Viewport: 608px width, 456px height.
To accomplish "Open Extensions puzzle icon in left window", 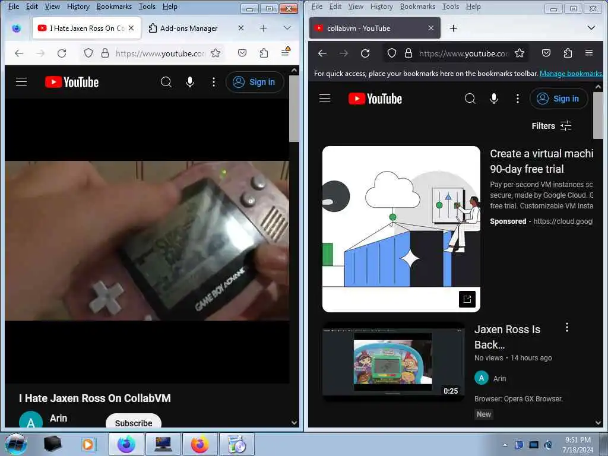I will pos(264,53).
